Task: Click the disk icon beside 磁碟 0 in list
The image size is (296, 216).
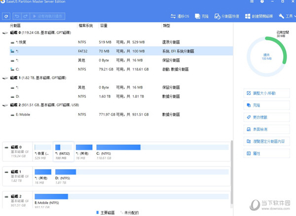Action: [x=5, y=33]
